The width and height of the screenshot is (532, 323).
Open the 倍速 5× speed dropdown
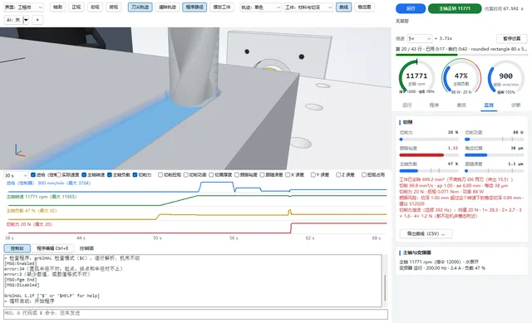[420, 38]
